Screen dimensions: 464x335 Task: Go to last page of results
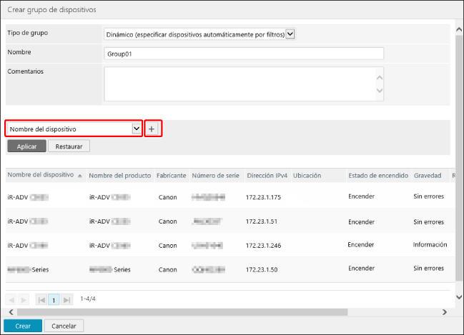(x=67, y=299)
